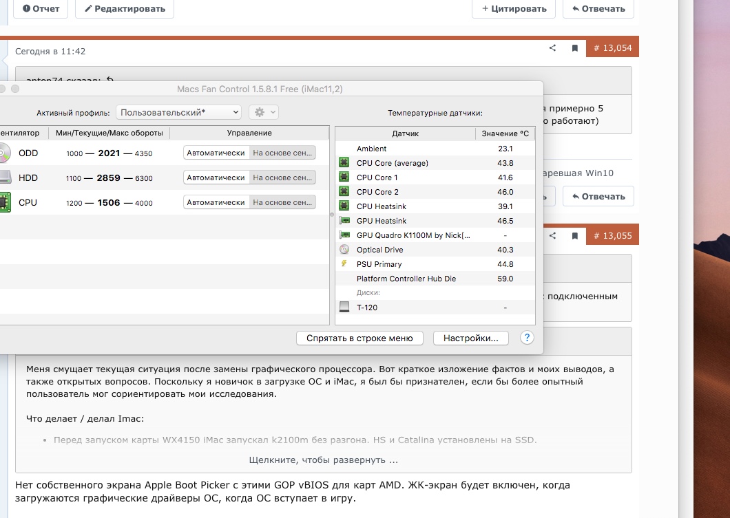Click ODD current speed 2021

pyautogui.click(x=109, y=153)
